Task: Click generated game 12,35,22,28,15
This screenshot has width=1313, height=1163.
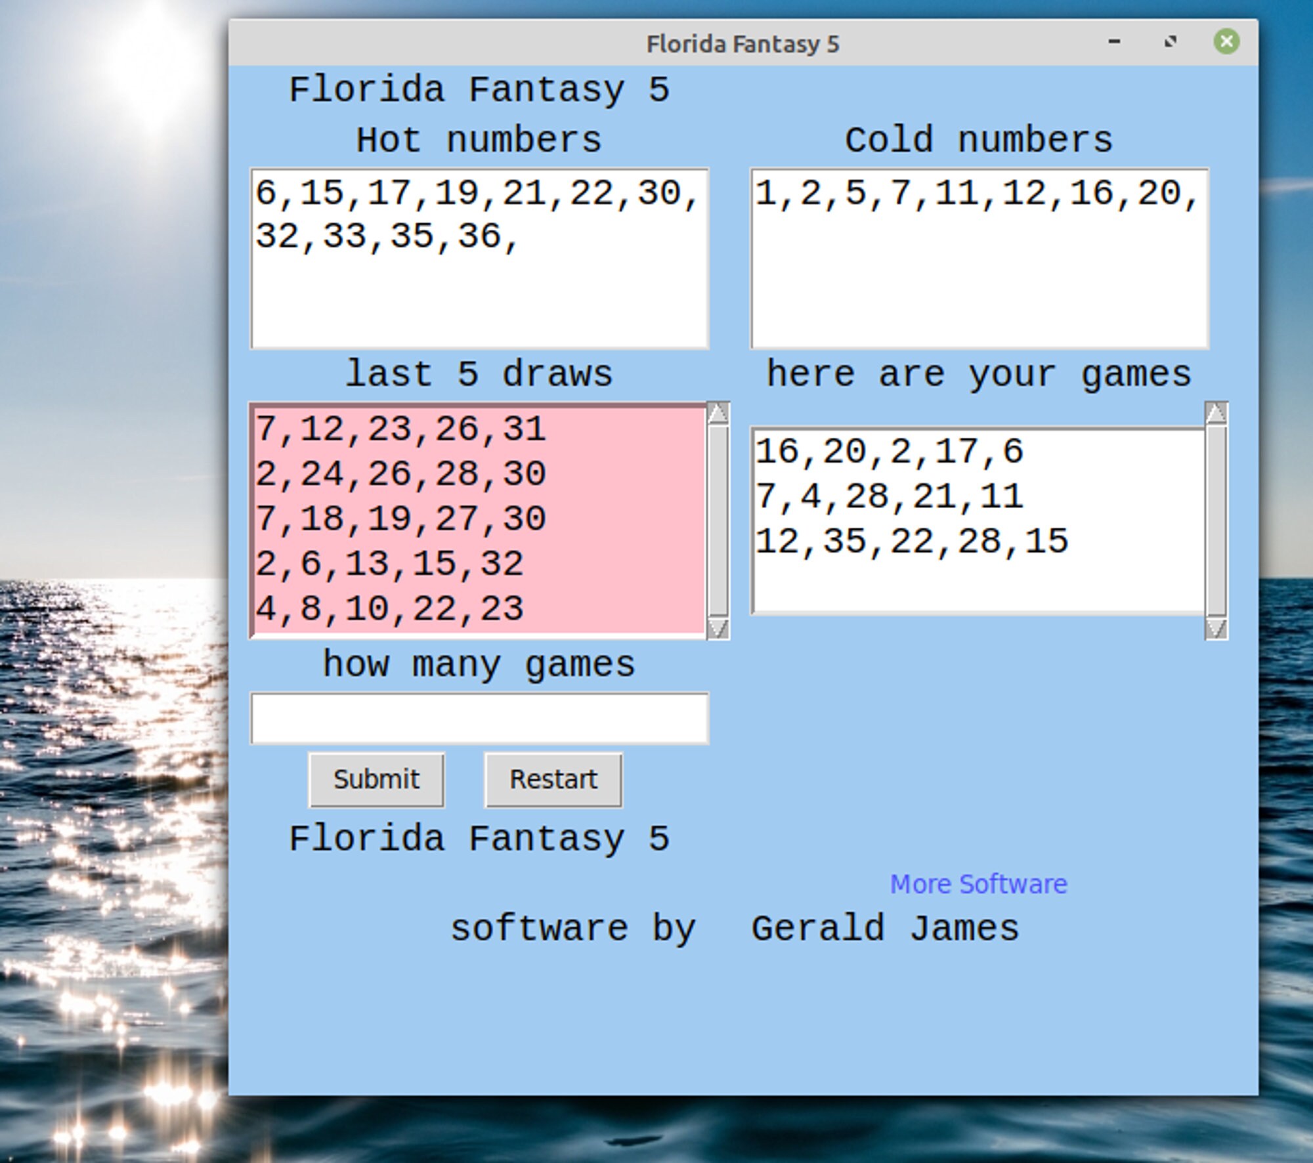Action: (x=912, y=541)
